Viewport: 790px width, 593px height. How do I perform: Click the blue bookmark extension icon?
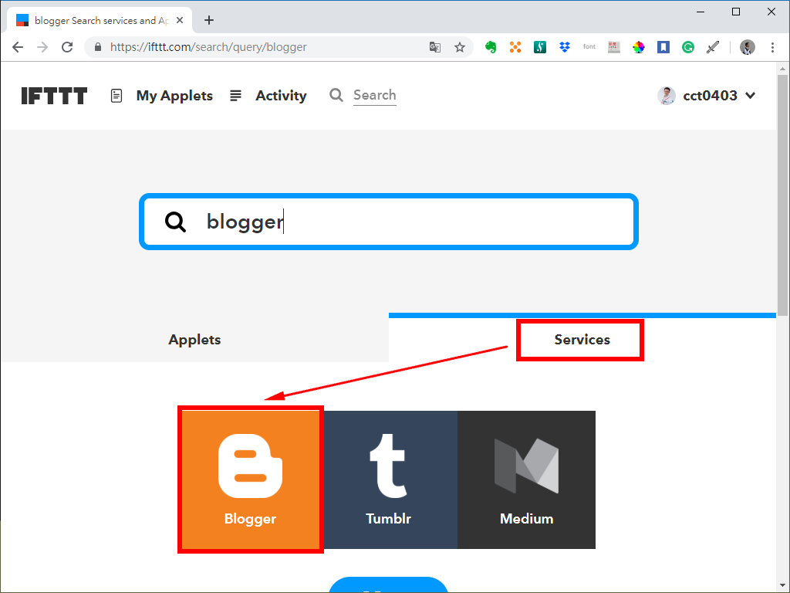[663, 47]
